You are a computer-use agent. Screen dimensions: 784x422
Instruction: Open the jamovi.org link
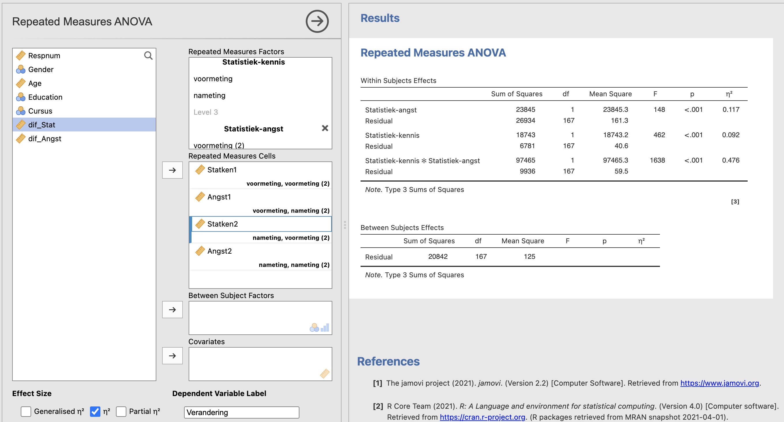[719, 383]
